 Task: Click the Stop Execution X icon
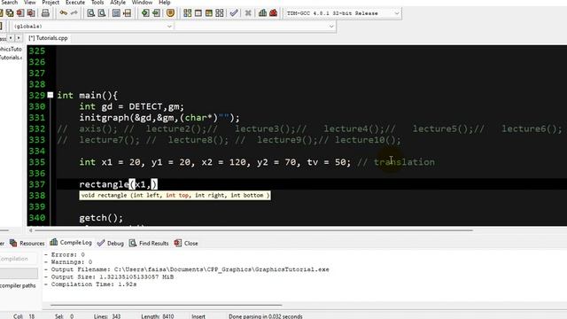coord(248,13)
